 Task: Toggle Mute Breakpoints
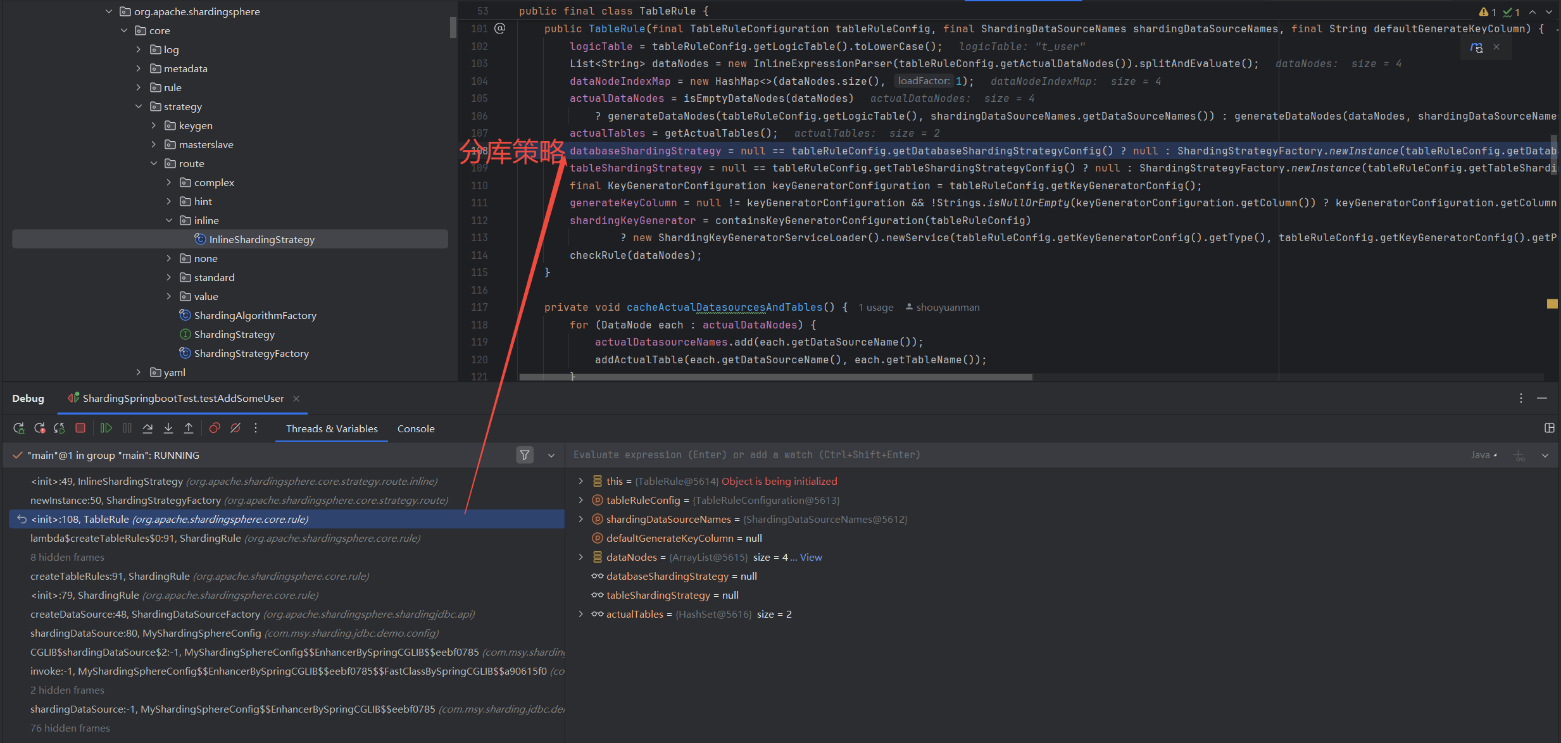tap(235, 428)
